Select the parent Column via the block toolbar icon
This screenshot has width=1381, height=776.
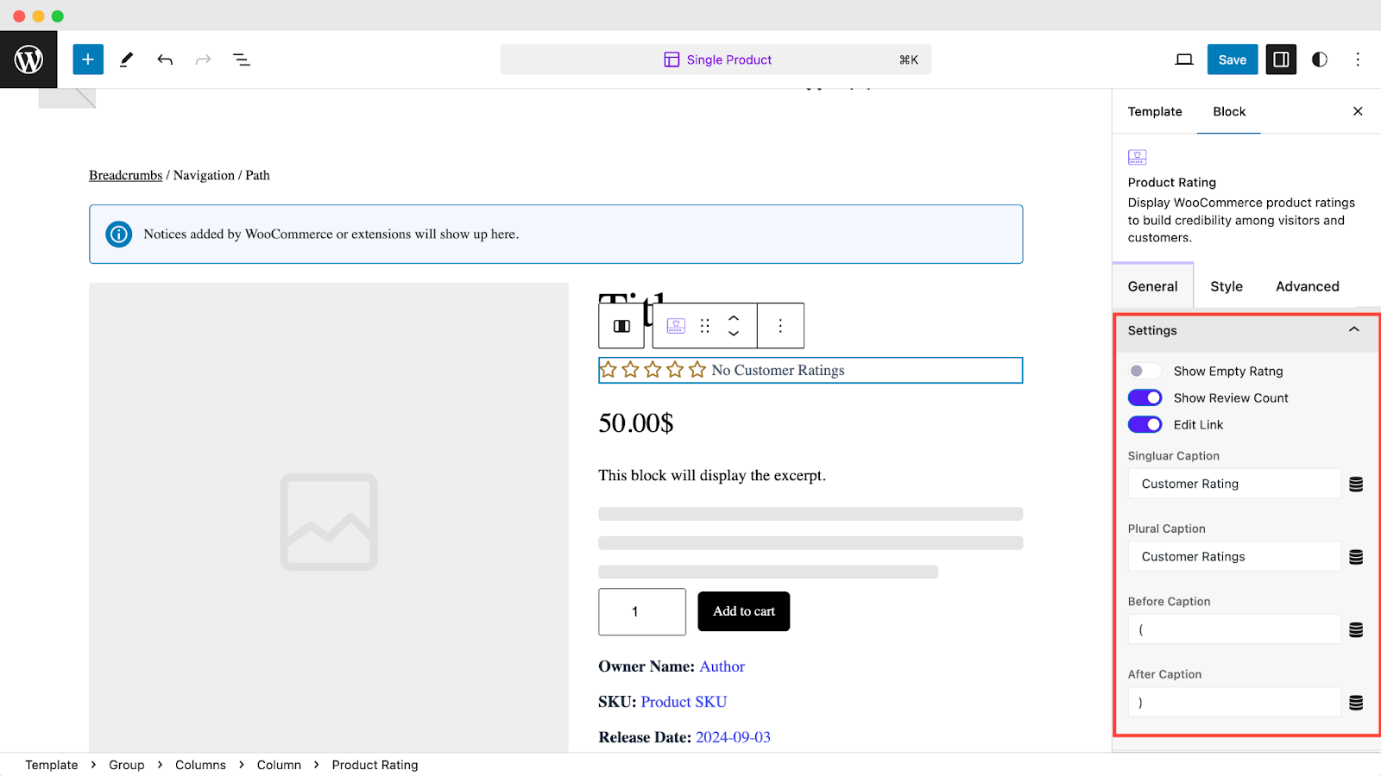[x=621, y=325]
